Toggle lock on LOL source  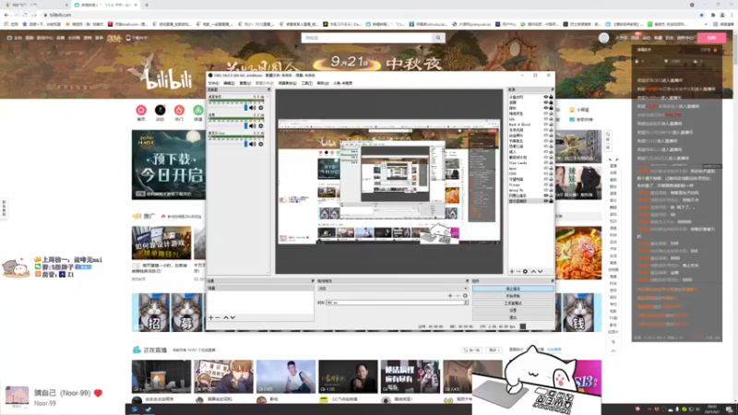pyautogui.click(x=551, y=119)
